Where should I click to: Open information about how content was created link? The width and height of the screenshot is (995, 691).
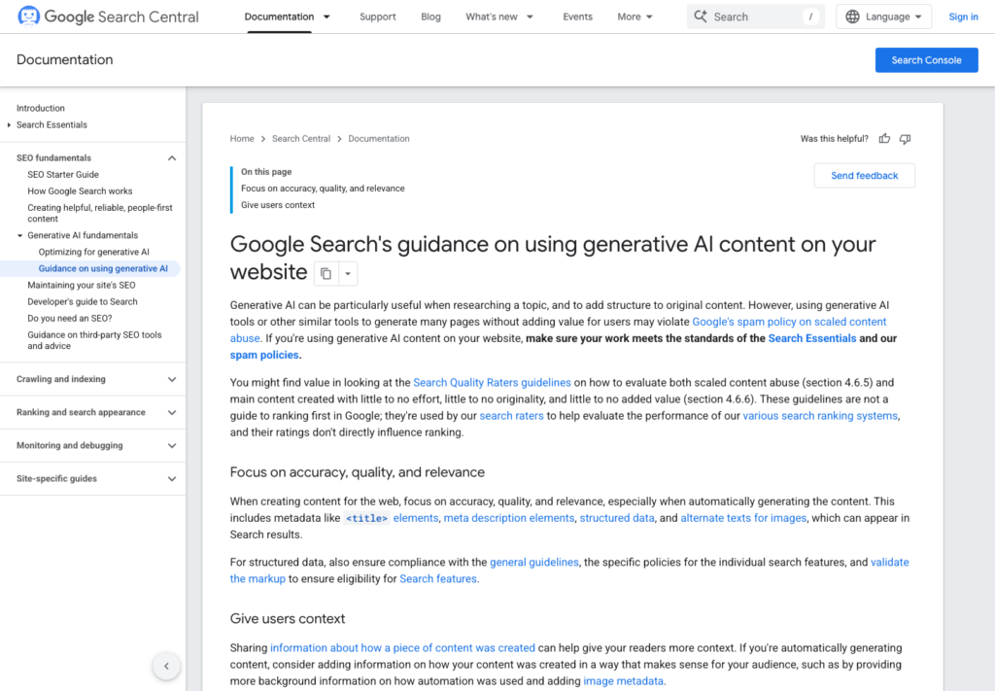coord(402,648)
